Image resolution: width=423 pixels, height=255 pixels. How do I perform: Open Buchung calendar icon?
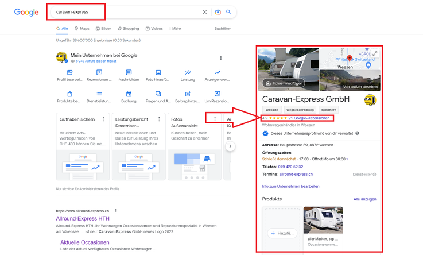pyautogui.click(x=129, y=94)
